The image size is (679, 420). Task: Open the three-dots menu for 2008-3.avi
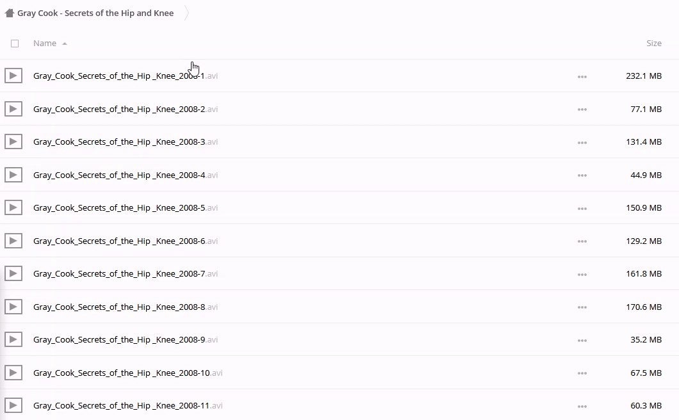tap(582, 143)
